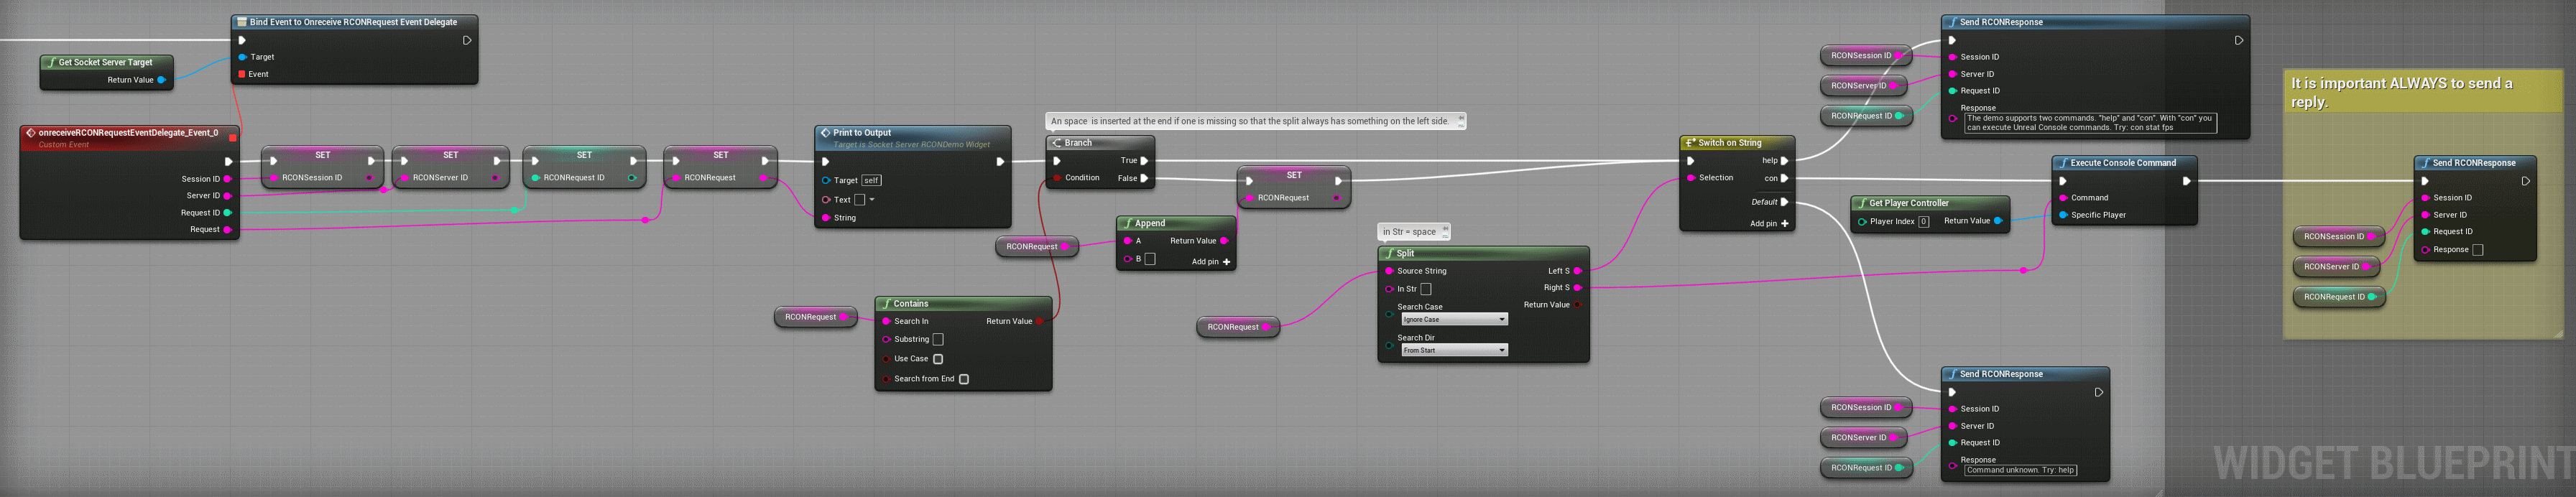2576x497 pixels.
Task: Select the Execute Console Command node title
Action: coord(2122,163)
